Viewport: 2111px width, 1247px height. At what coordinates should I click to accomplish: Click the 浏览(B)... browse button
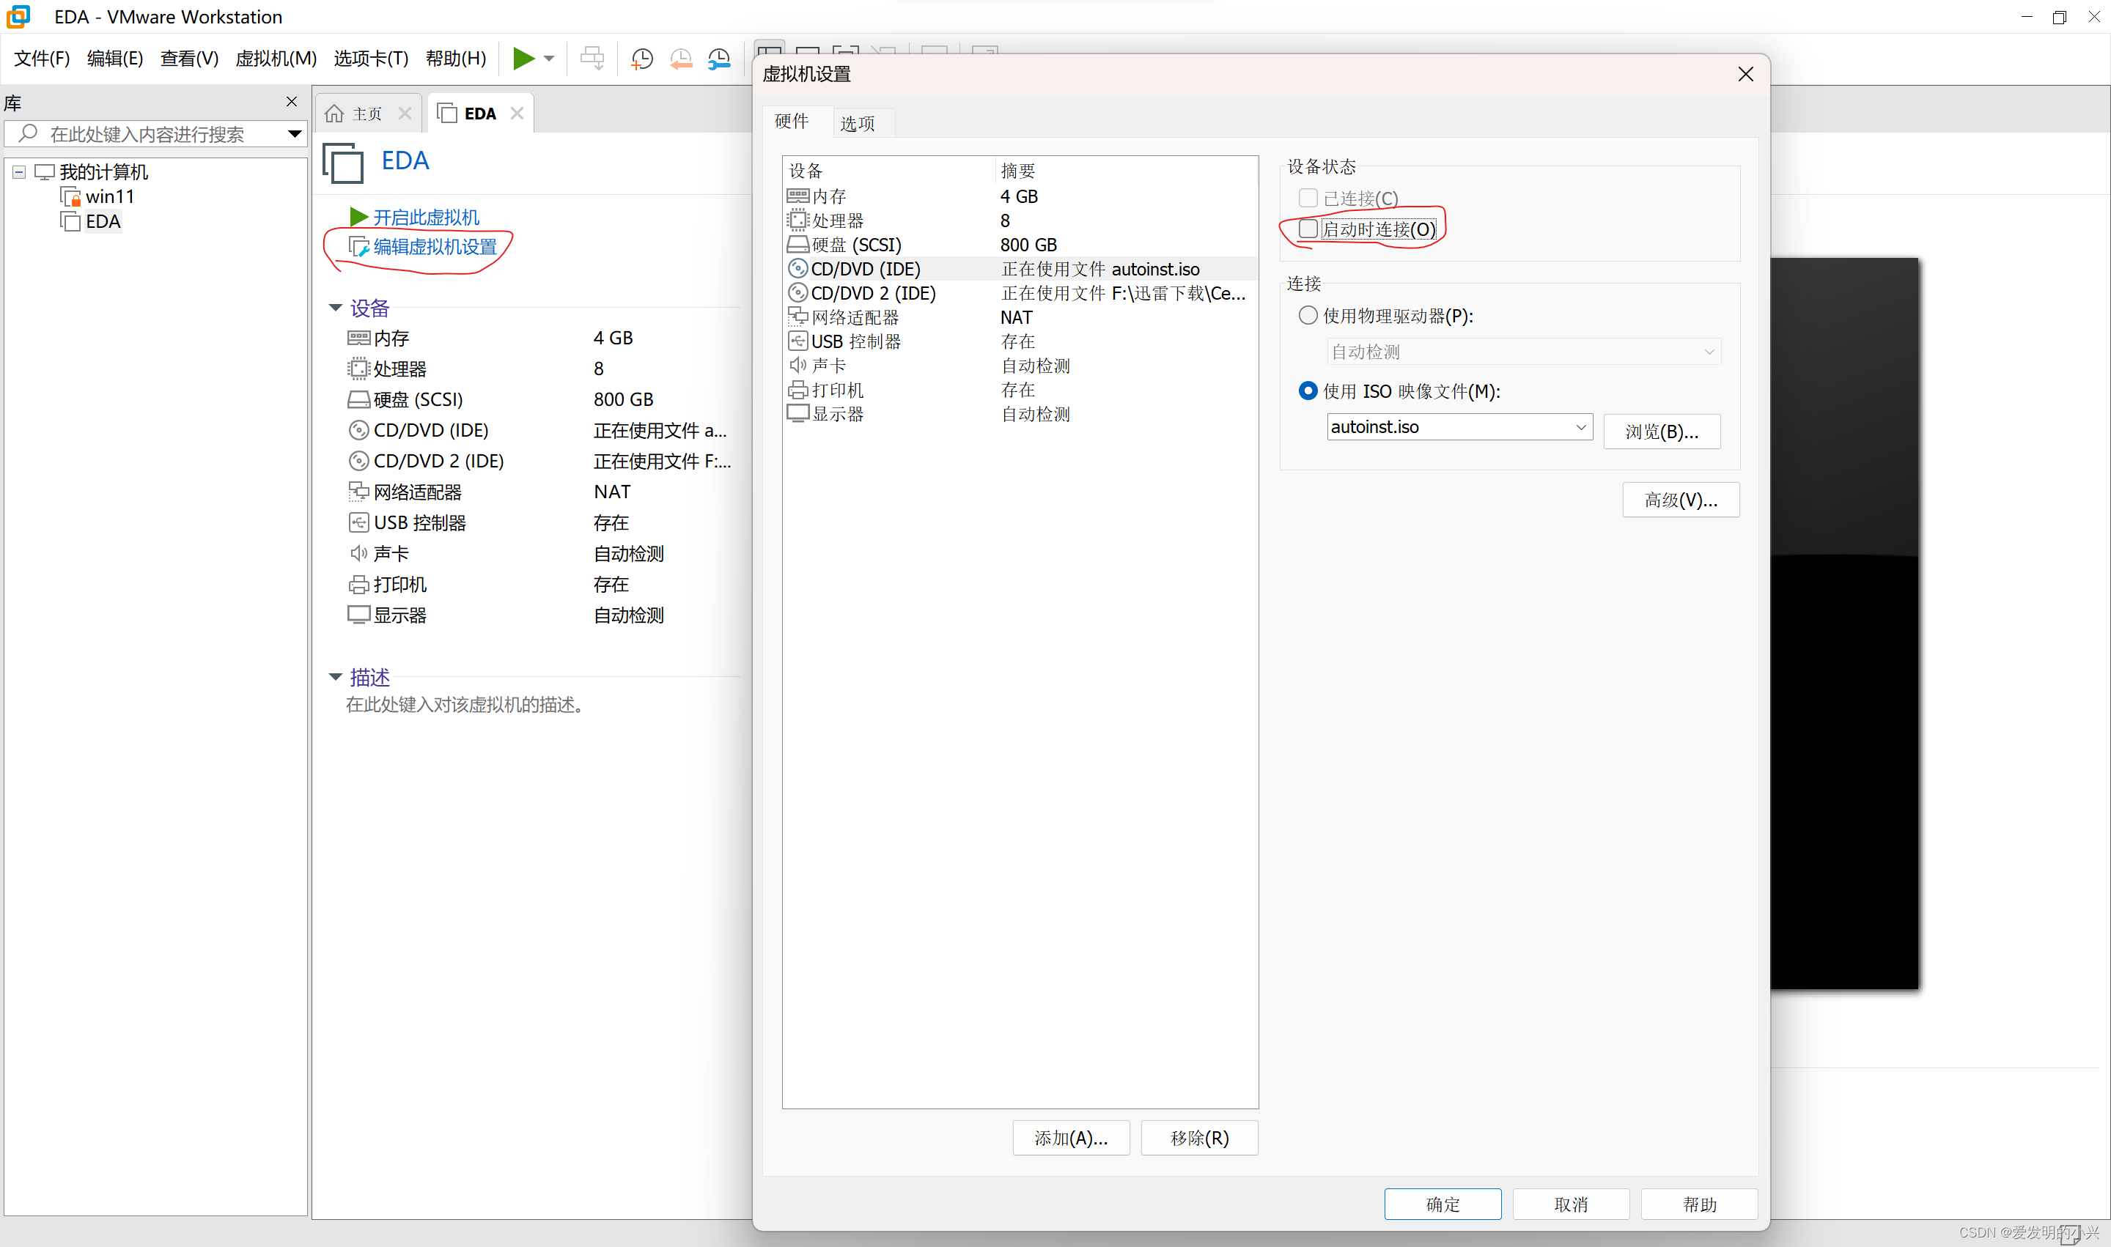point(1661,431)
